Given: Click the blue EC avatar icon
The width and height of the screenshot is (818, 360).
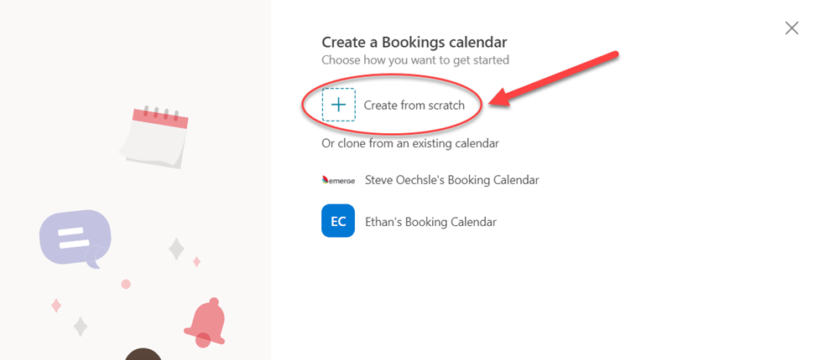Looking at the screenshot, I should click(x=338, y=220).
